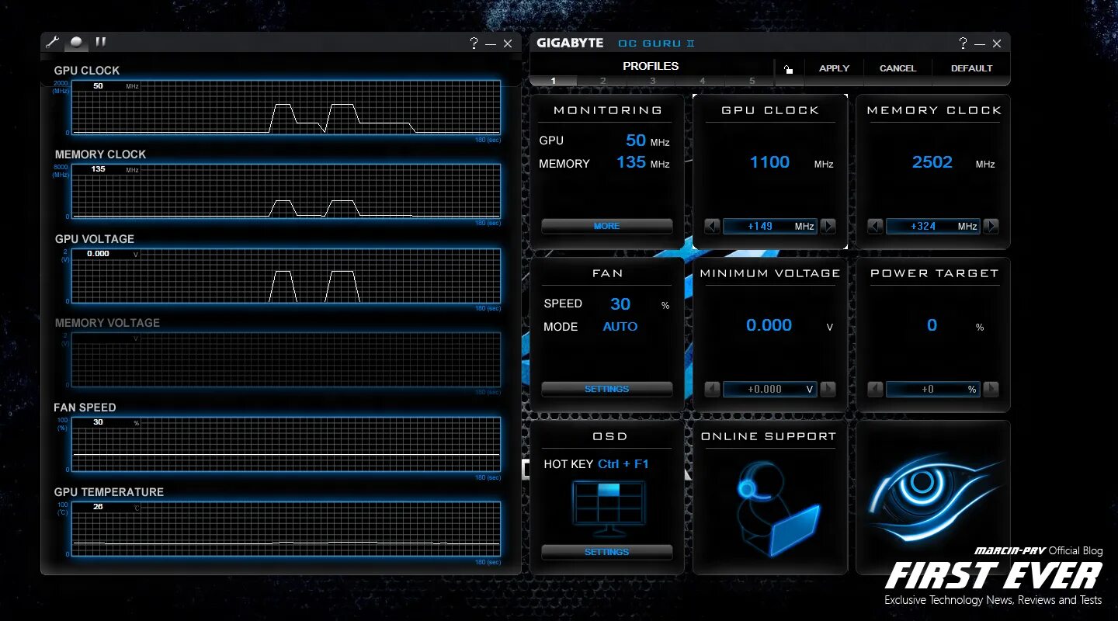
Task: Increase GPU clock with the right arrow
Action: tap(828, 226)
